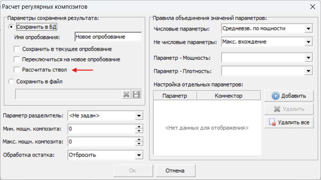Toggle Переключиться на новое опробование checkbox

[x=17, y=59]
